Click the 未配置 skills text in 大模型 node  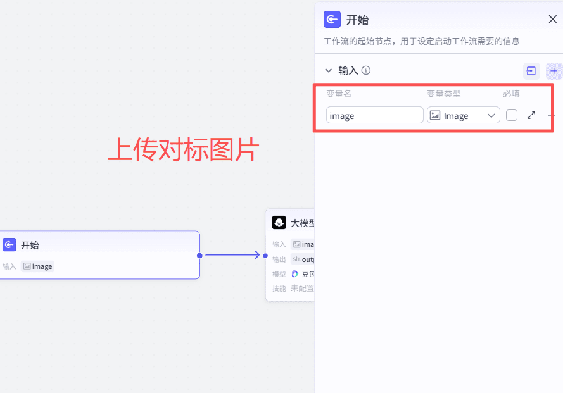coord(301,289)
